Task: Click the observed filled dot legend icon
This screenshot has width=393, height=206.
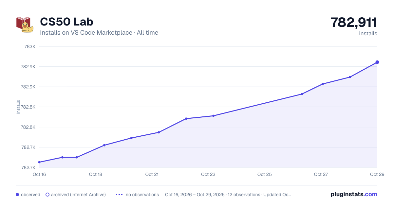Action: coord(17,195)
